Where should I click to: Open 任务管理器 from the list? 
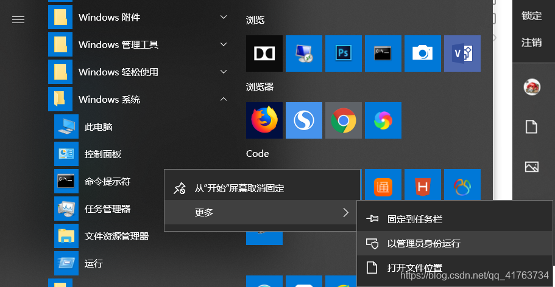[106, 209]
